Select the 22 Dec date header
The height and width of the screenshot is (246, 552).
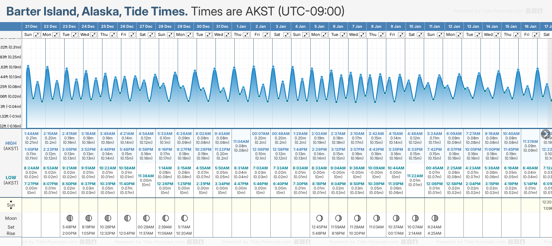coord(50,26)
